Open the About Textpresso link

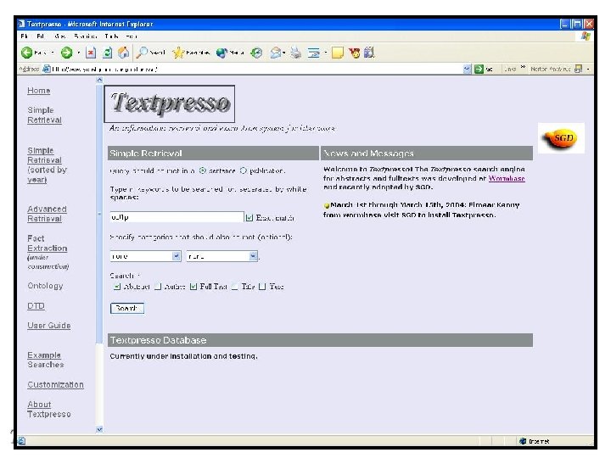[x=48, y=410]
